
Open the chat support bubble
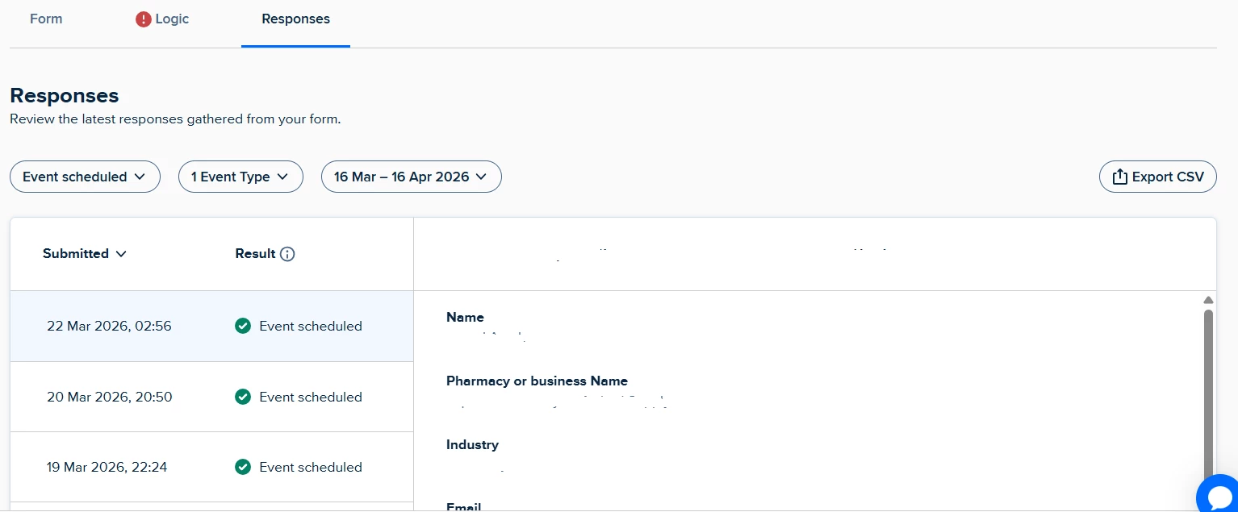(1219, 493)
